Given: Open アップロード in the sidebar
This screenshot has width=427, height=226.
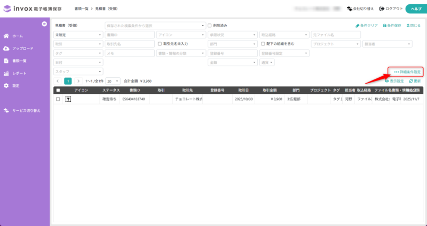Looking at the screenshot, I should tap(18, 49).
